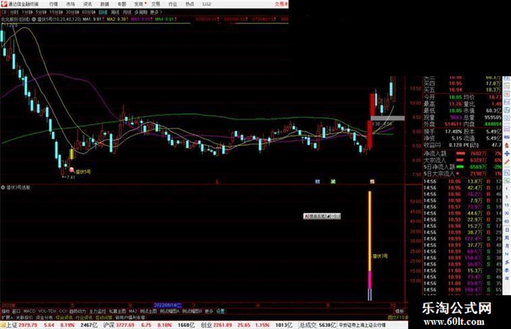Click the sidebar 5-minute period shortcut
Screen dimensions: 511x329
[x=507, y=197]
